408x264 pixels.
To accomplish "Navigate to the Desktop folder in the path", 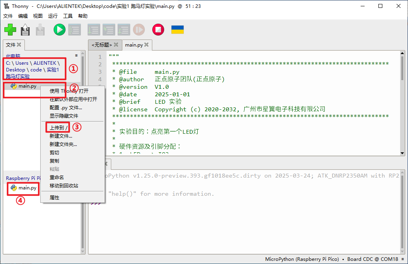I will tap(16, 70).
